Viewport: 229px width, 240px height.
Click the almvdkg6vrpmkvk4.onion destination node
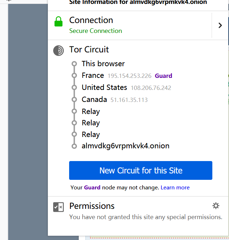tap(125, 146)
